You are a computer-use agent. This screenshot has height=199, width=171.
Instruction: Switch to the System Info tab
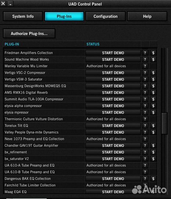click(x=23, y=16)
